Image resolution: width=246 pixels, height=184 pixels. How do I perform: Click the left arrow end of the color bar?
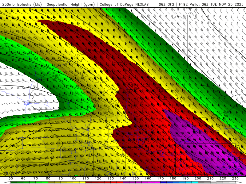coord(7,182)
